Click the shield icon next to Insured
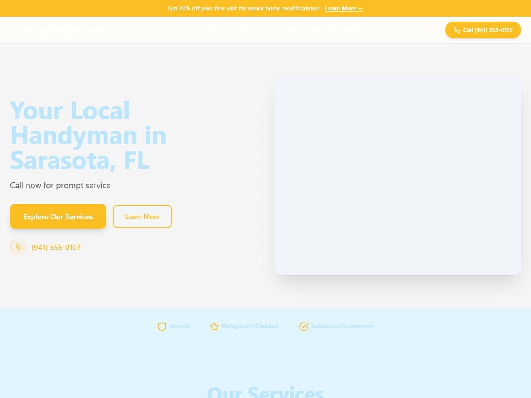 coord(162,326)
